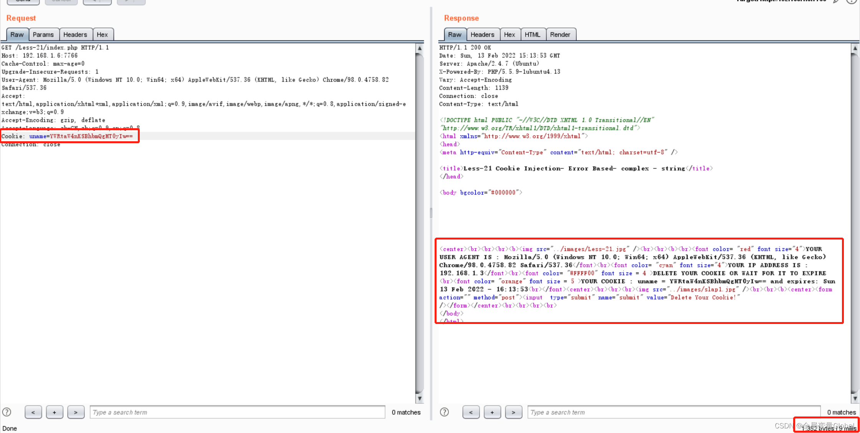This screenshot has width=860, height=433.
Task: Click the plus button beside request search
Action: pos(55,412)
